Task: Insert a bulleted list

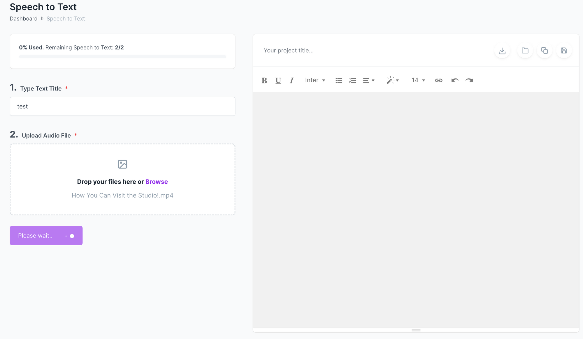Action: [338, 80]
